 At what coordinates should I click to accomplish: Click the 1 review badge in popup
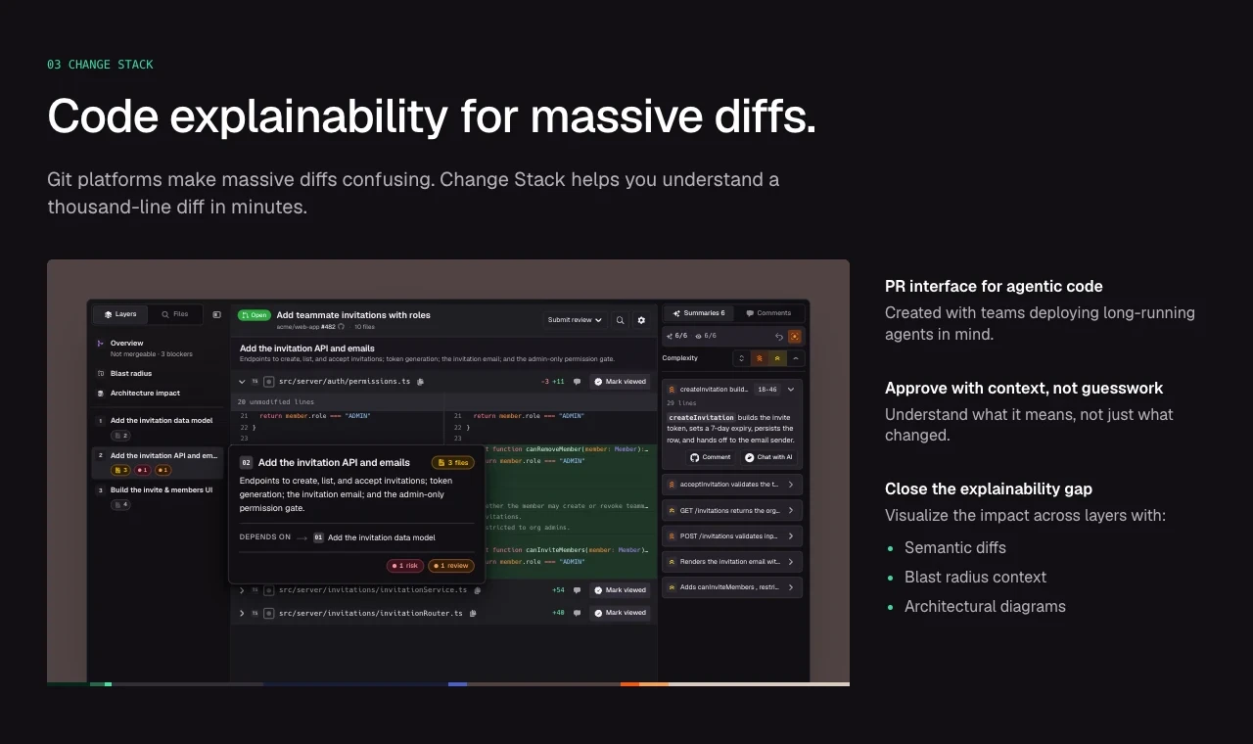[450, 566]
